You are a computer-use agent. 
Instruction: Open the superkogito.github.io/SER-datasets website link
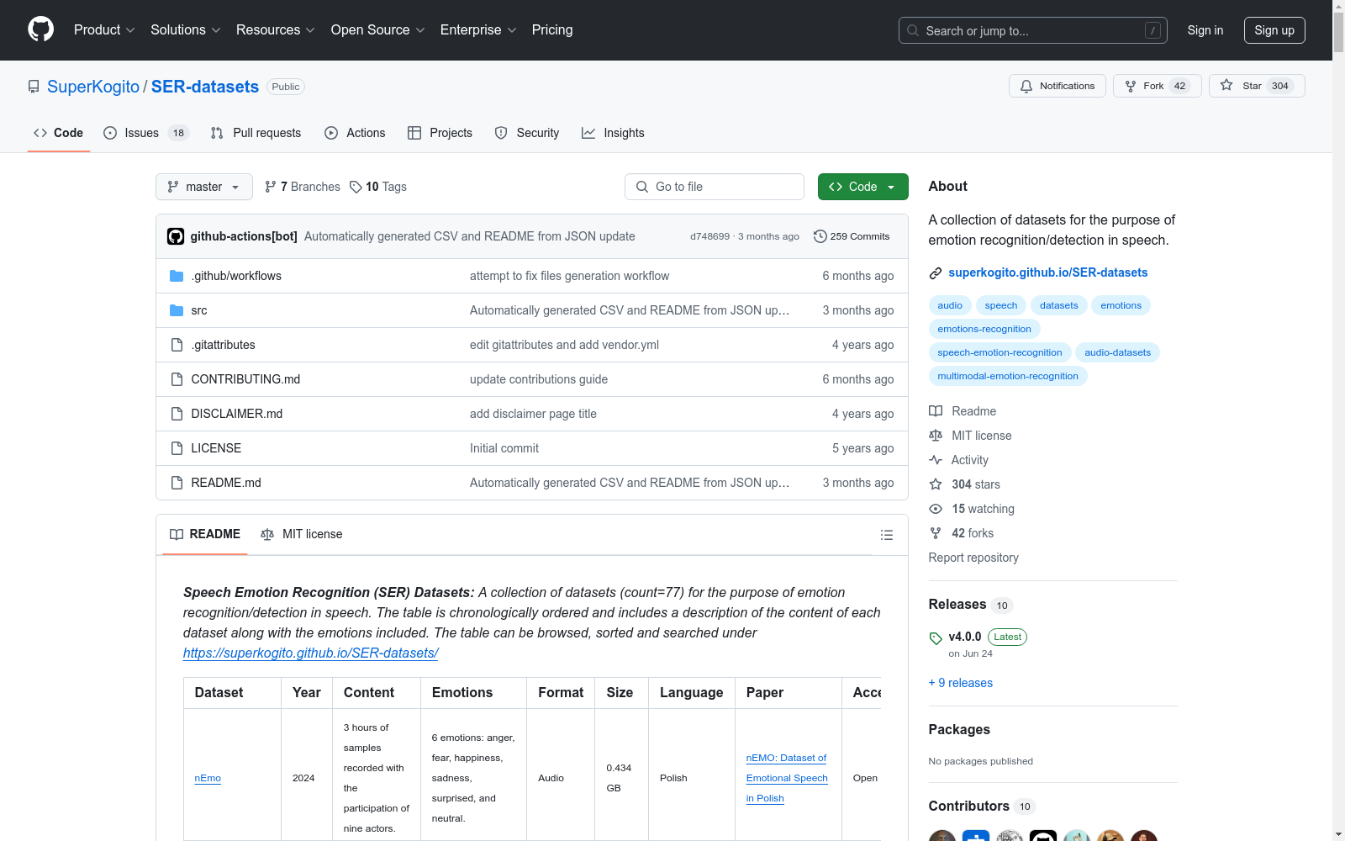[1047, 272]
